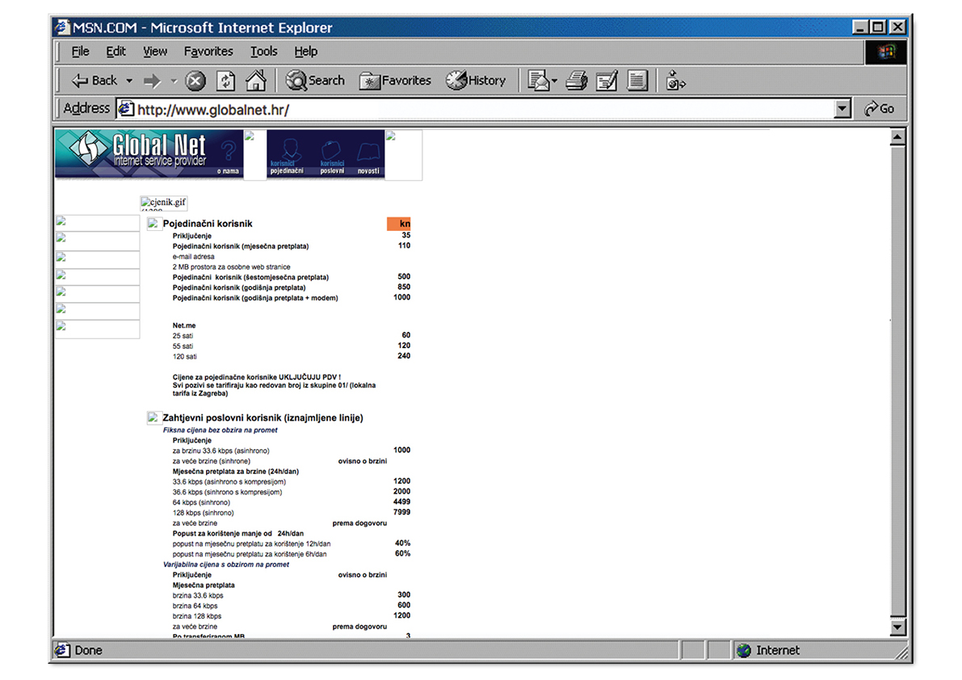
Task: Refresh the page using the toolbar icon
Action: tap(226, 81)
